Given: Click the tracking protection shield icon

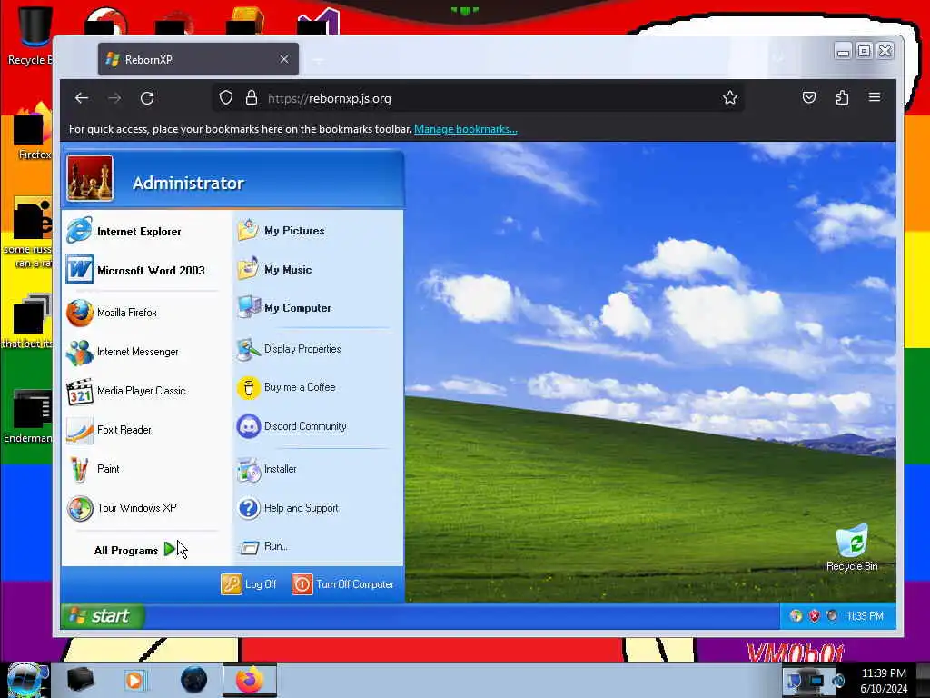Looking at the screenshot, I should tap(226, 97).
